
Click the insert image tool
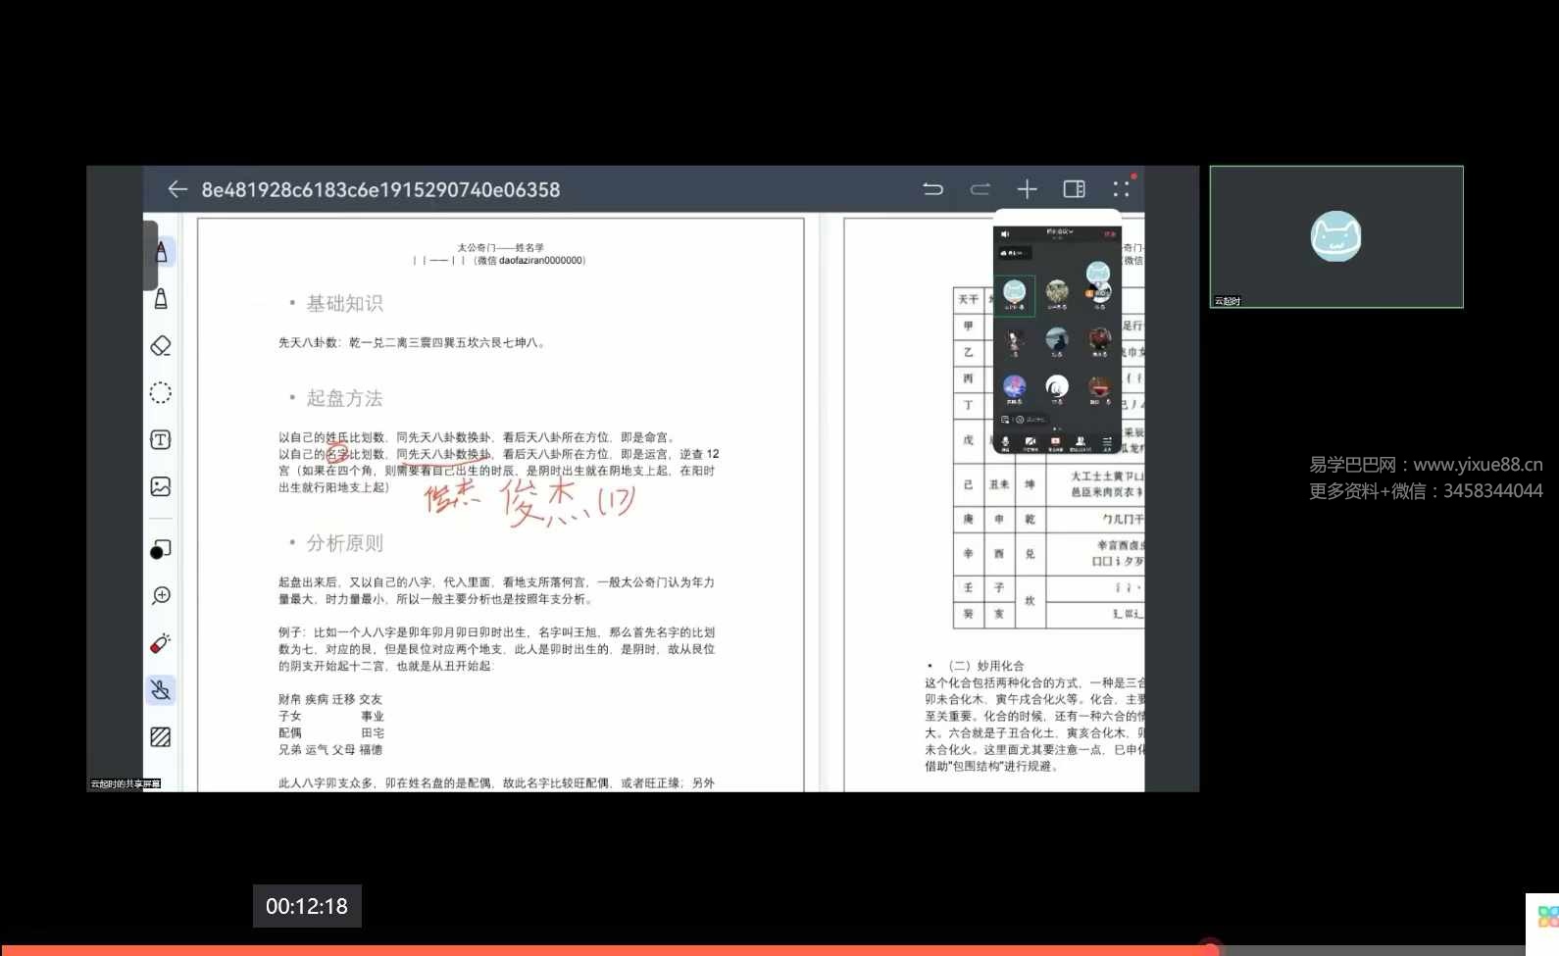pos(161,486)
